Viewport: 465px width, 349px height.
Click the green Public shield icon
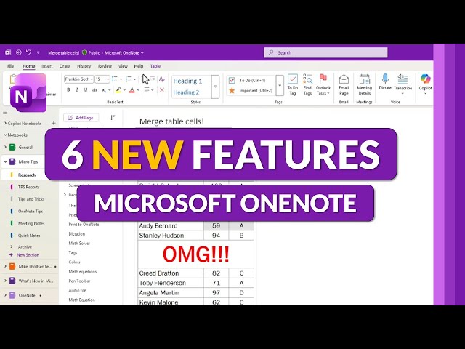(84, 52)
